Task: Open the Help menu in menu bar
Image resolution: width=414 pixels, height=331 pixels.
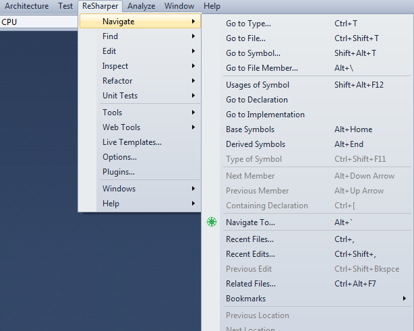Action: [x=212, y=6]
